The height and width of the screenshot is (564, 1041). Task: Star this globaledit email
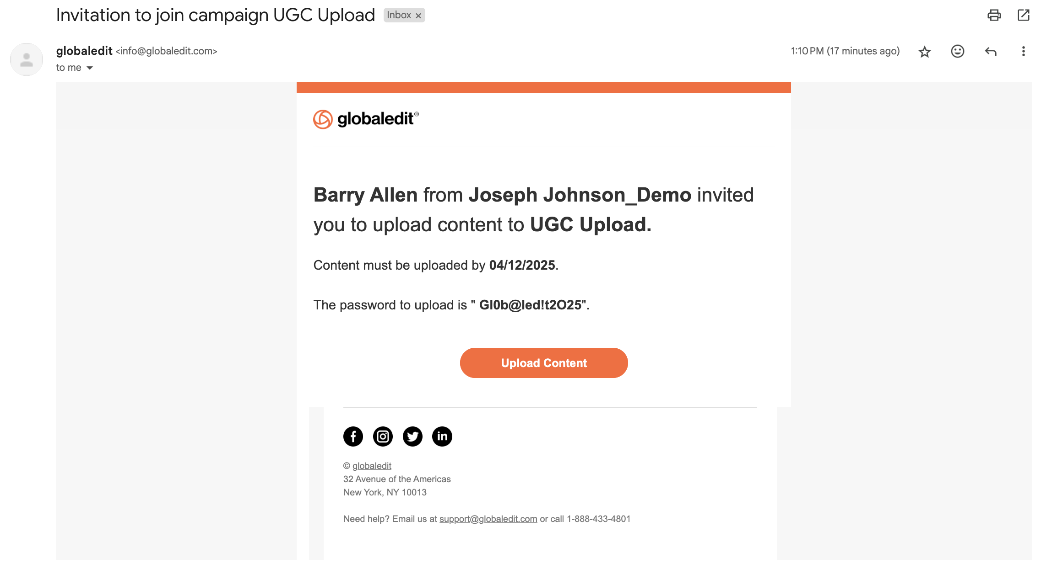click(925, 52)
